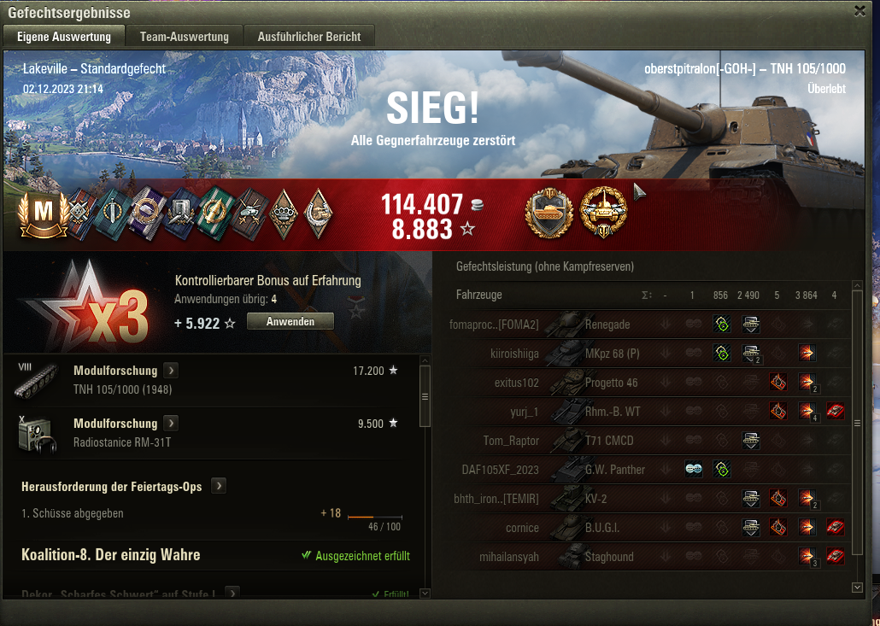Expand Radiostanice RM-31T Modulforschung arrow
This screenshot has width=880, height=626.
(x=171, y=423)
